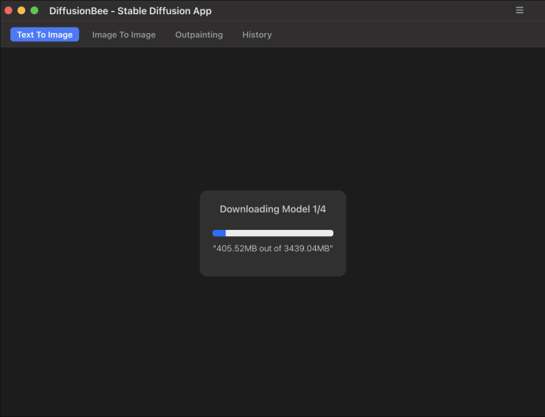Maximize the window with green button
Image resolution: width=545 pixels, height=417 pixels.
pyautogui.click(x=34, y=10)
